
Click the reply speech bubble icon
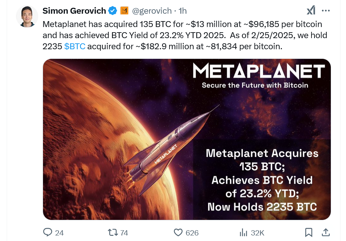(47, 232)
